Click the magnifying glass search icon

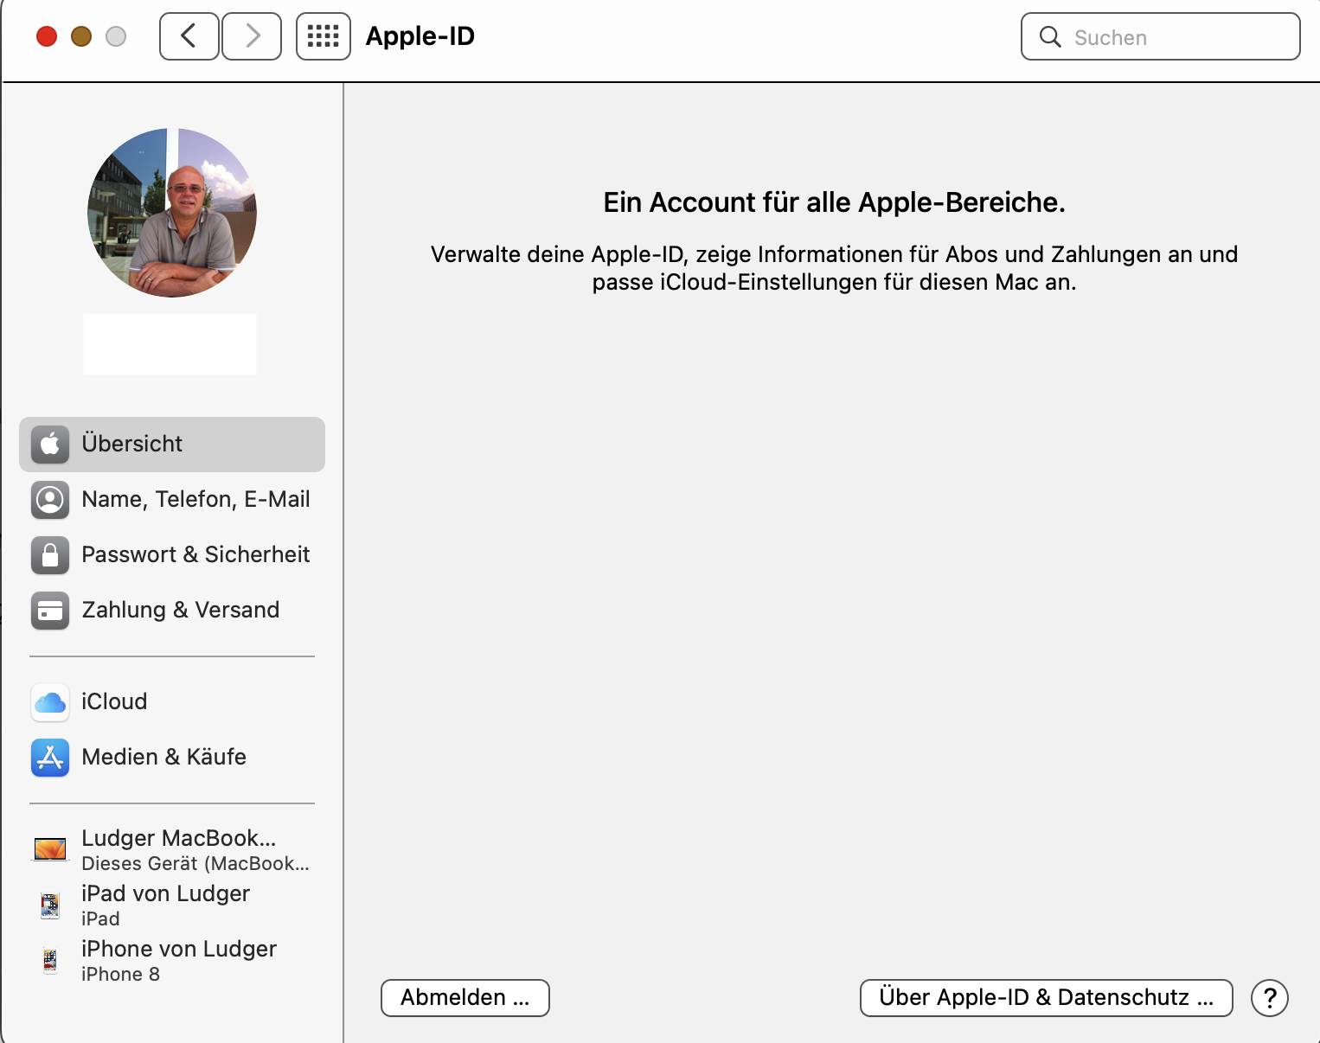(1050, 36)
